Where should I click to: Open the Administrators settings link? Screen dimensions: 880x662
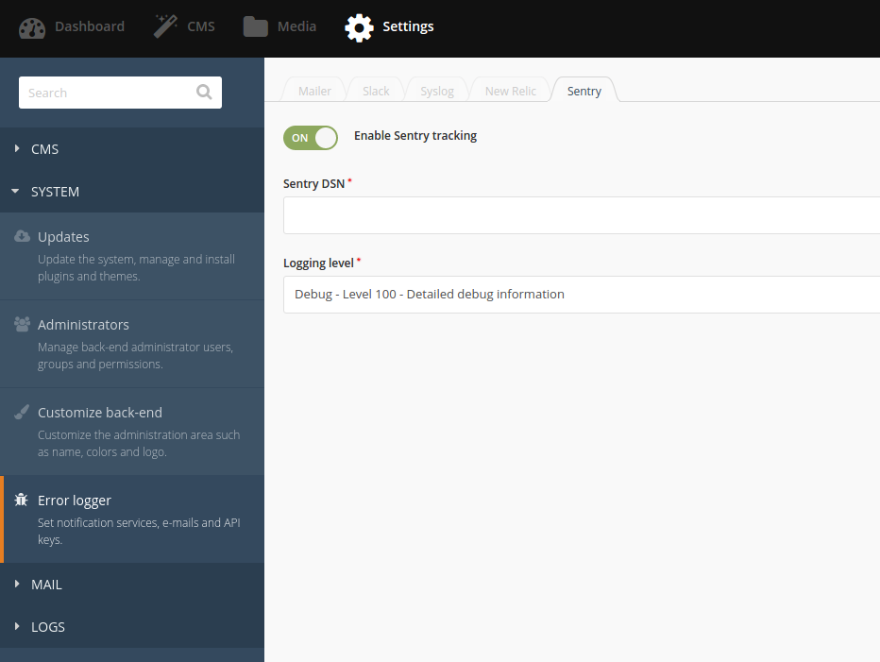click(x=132, y=344)
